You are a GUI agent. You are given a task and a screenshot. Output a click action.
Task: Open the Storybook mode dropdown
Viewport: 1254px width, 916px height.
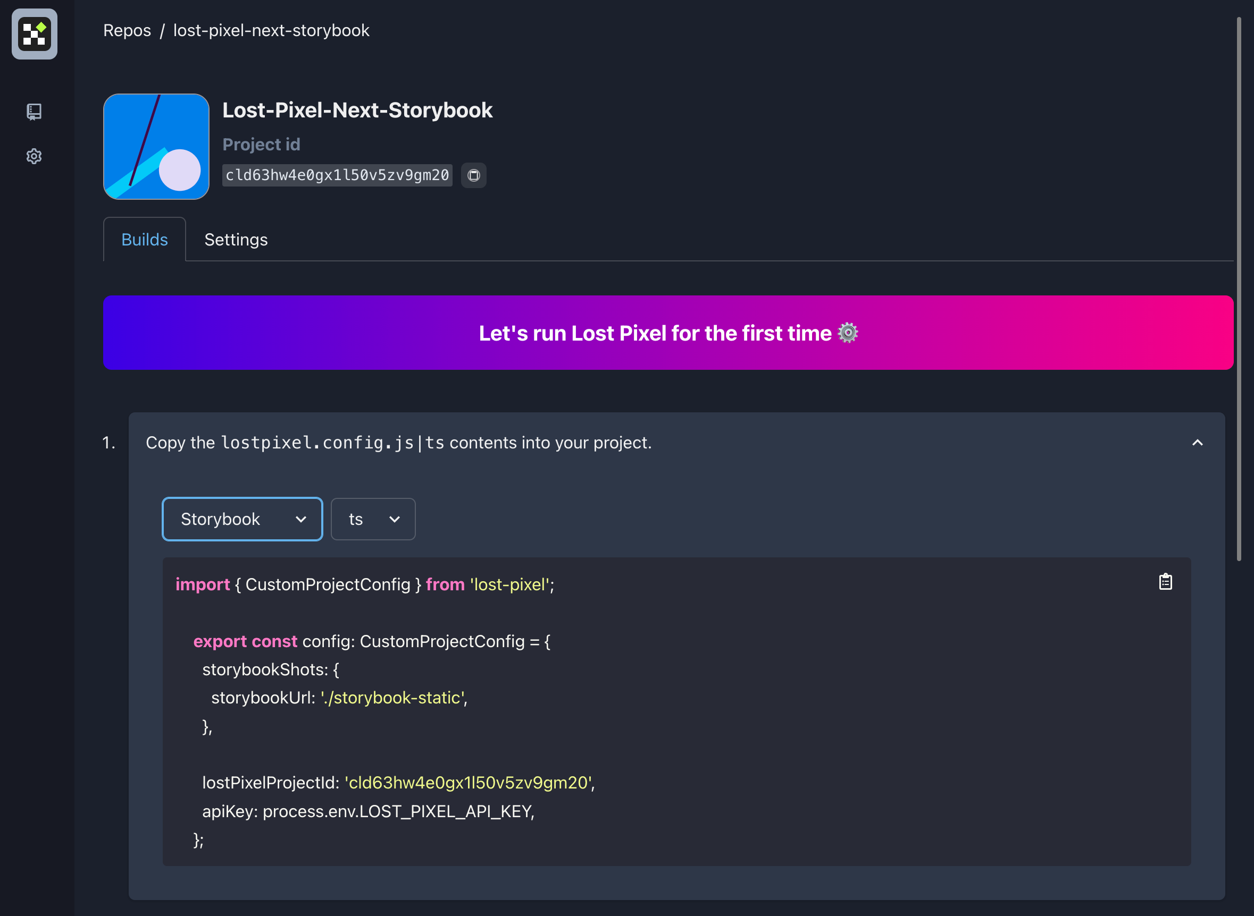243,519
